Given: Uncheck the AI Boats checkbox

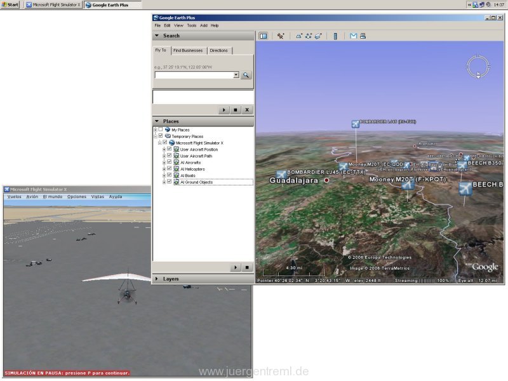Looking at the screenshot, I should 169,175.
